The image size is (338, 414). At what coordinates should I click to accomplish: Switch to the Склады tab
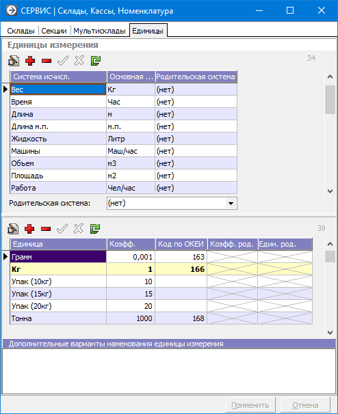pyautogui.click(x=21, y=31)
